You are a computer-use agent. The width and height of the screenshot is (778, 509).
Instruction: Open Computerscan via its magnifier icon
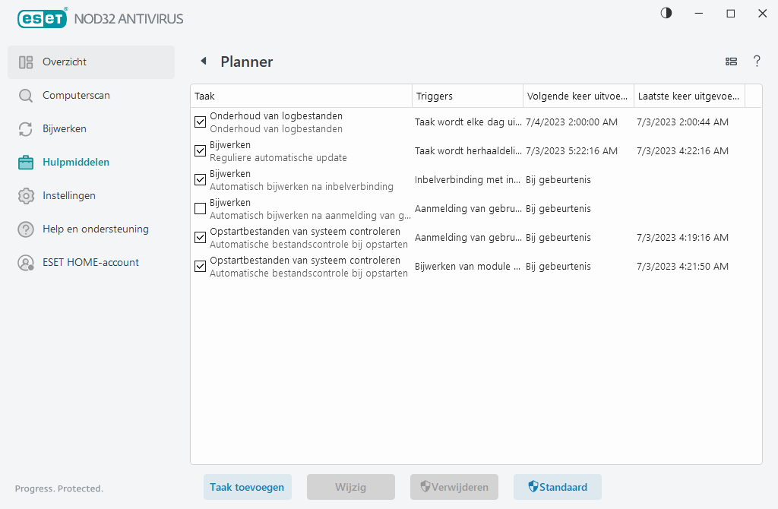point(26,95)
